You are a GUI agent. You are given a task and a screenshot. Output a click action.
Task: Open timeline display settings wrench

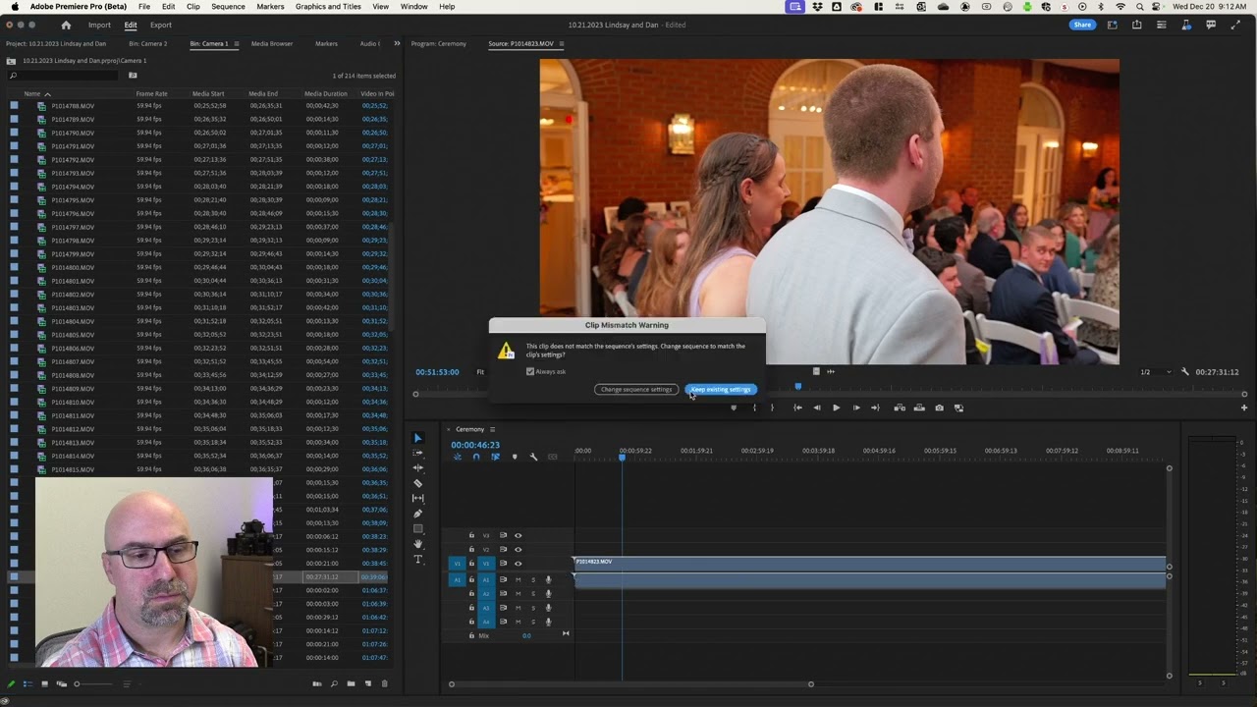(x=533, y=457)
